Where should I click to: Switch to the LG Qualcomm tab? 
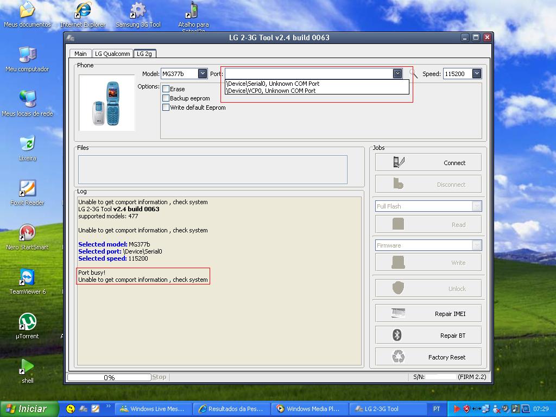[x=112, y=54]
